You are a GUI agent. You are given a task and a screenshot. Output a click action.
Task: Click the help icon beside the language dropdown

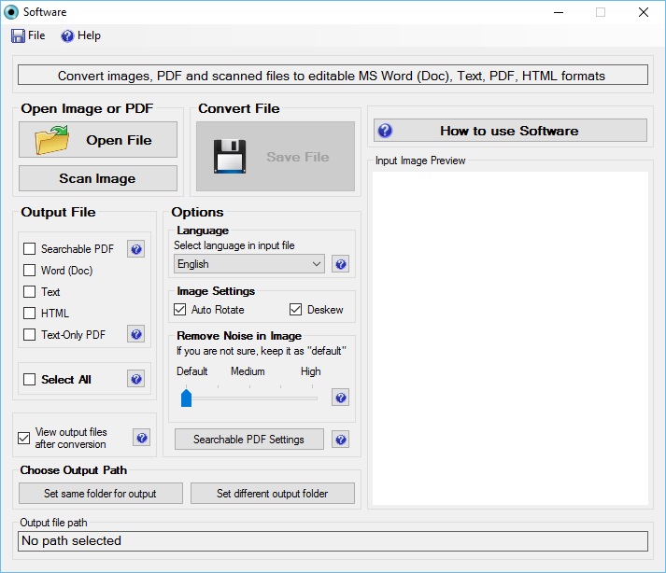pyautogui.click(x=340, y=264)
